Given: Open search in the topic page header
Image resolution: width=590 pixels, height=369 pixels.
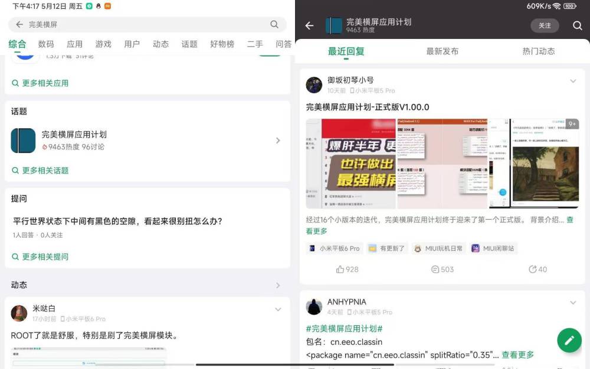Looking at the screenshot, I should (x=577, y=25).
